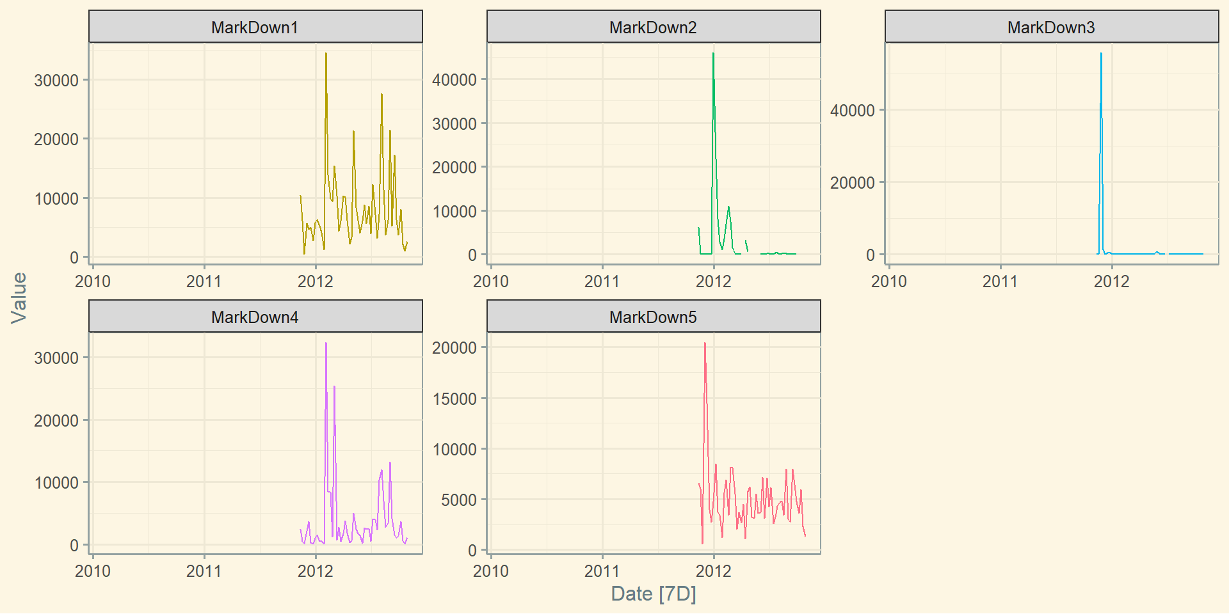Screen dimensions: 1229x614
Task: Click the red spike peak in MarkDown5
Action: tap(705, 344)
